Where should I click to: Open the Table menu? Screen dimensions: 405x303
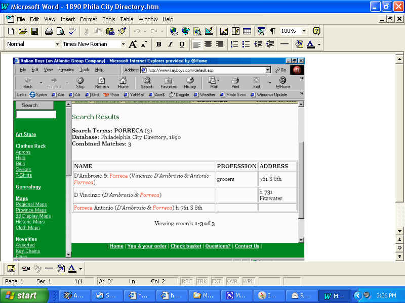tap(127, 19)
